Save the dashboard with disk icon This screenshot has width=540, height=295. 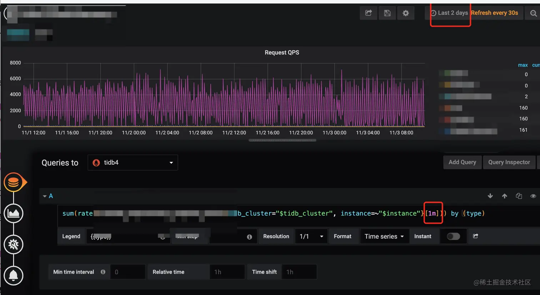click(x=387, y=13)
